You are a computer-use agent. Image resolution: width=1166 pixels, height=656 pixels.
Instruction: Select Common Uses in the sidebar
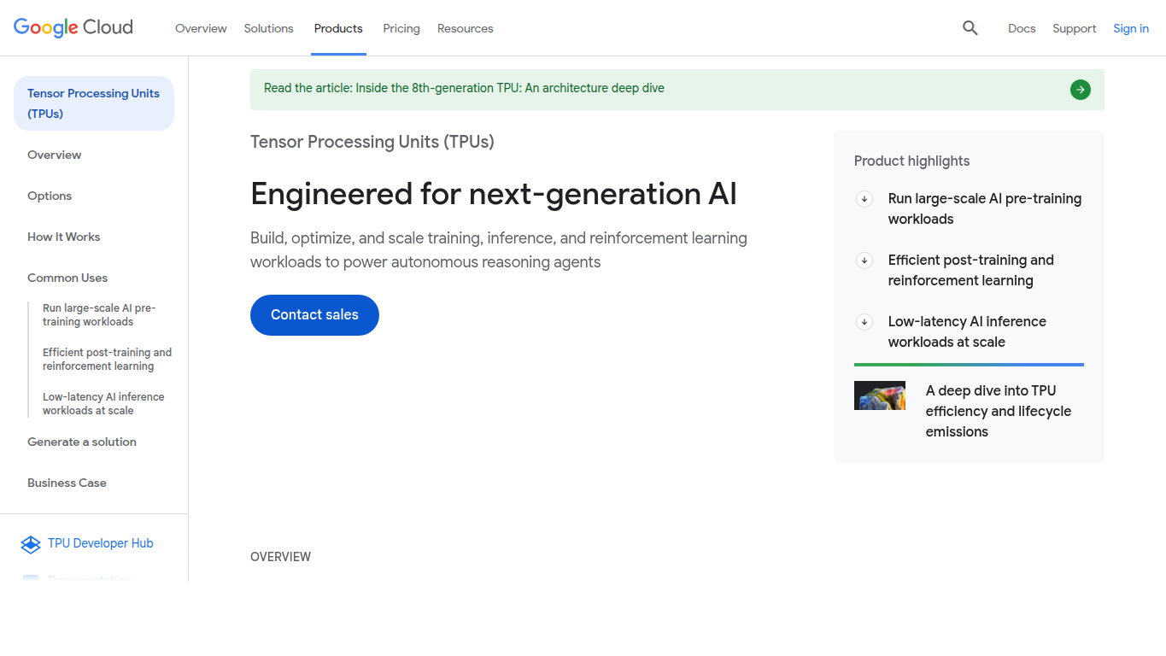click(x=67, y=278)
